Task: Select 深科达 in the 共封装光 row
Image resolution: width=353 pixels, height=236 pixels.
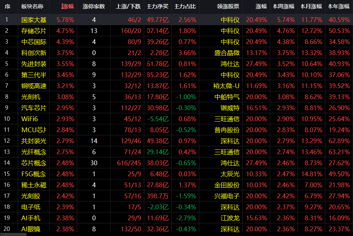Action: pyautogui.click(x=230, y=141)
